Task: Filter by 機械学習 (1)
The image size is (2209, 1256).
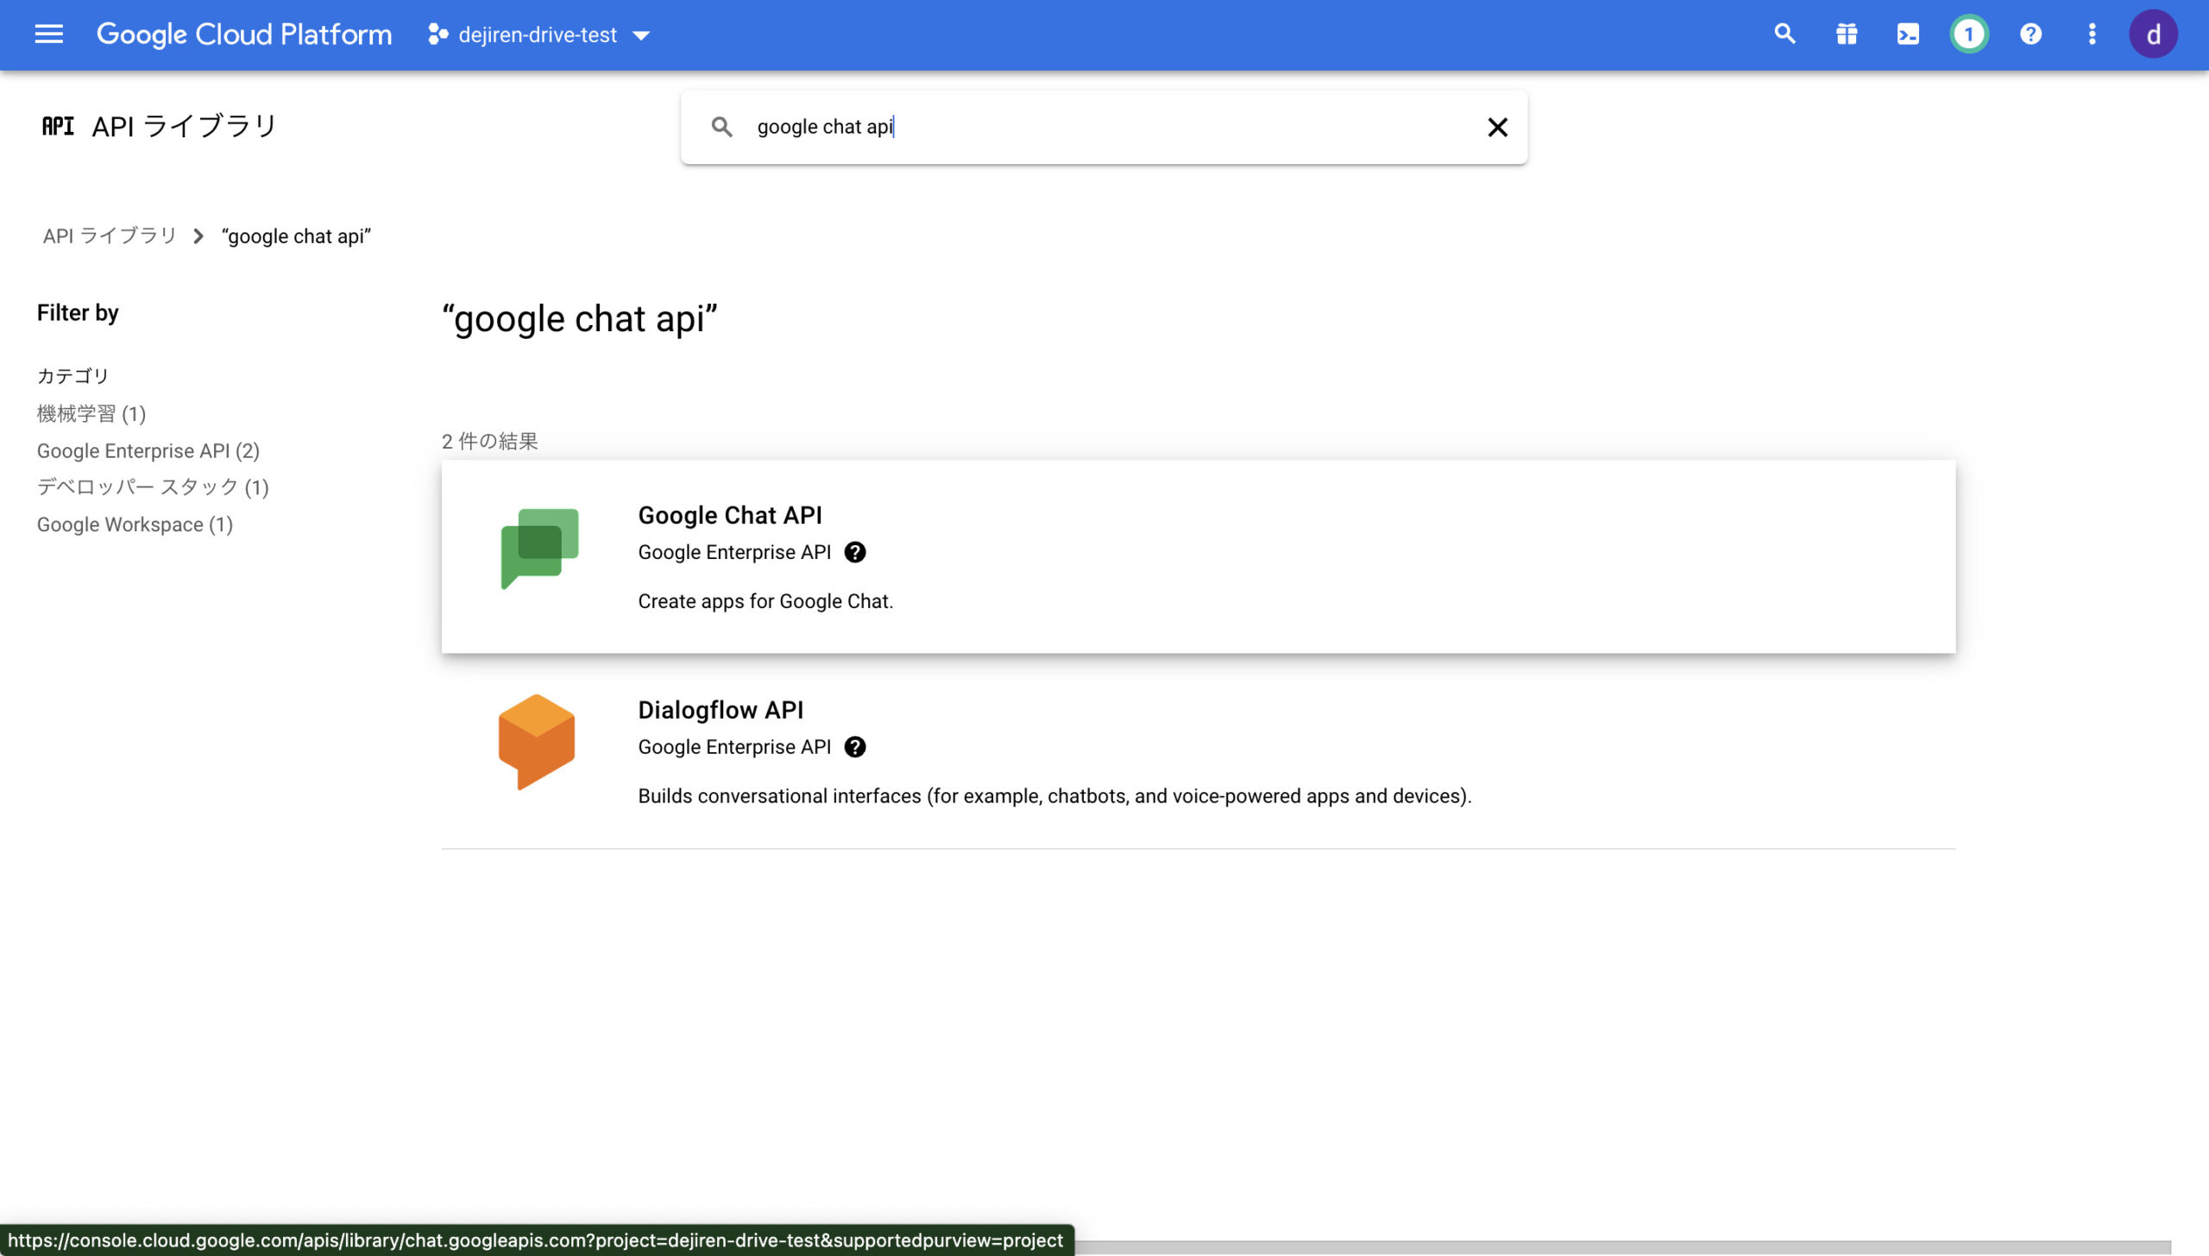Action: coord(91,413)
